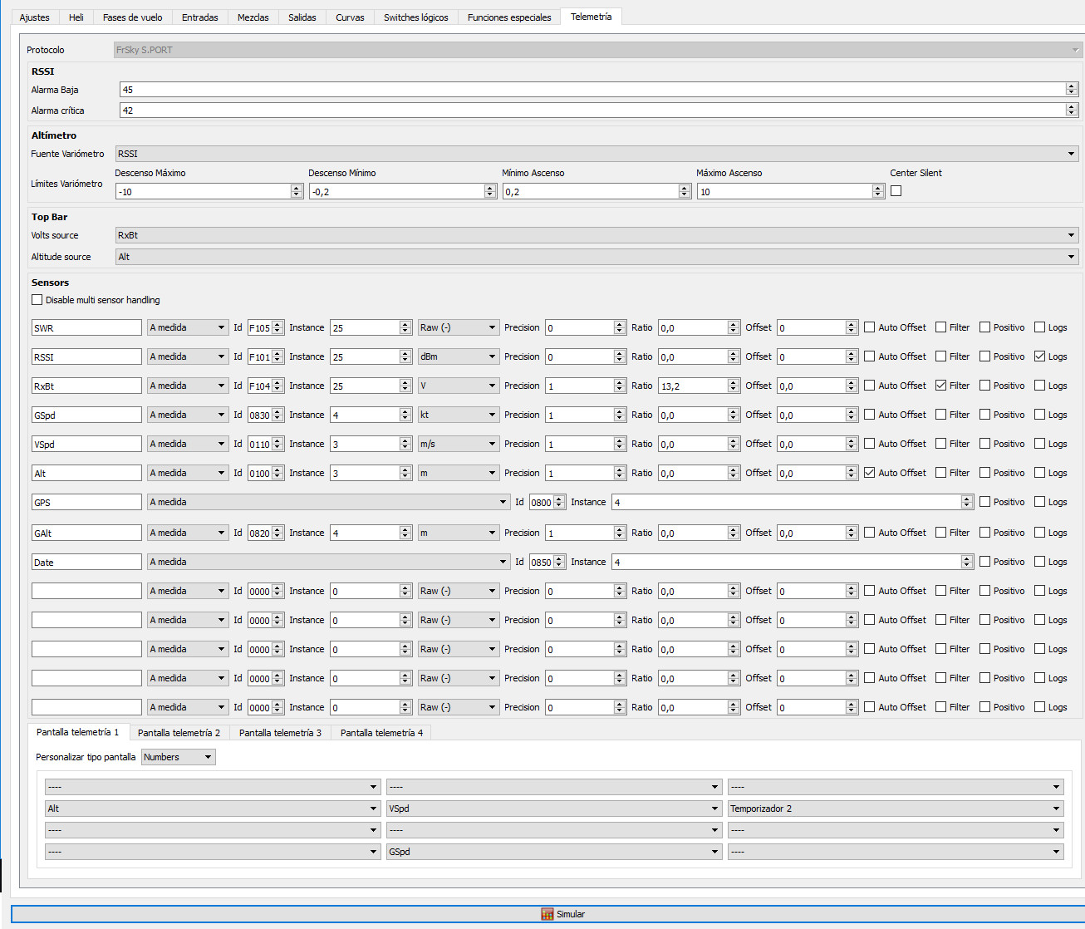Increase the SWR sensor Id value

pos(277,324)
